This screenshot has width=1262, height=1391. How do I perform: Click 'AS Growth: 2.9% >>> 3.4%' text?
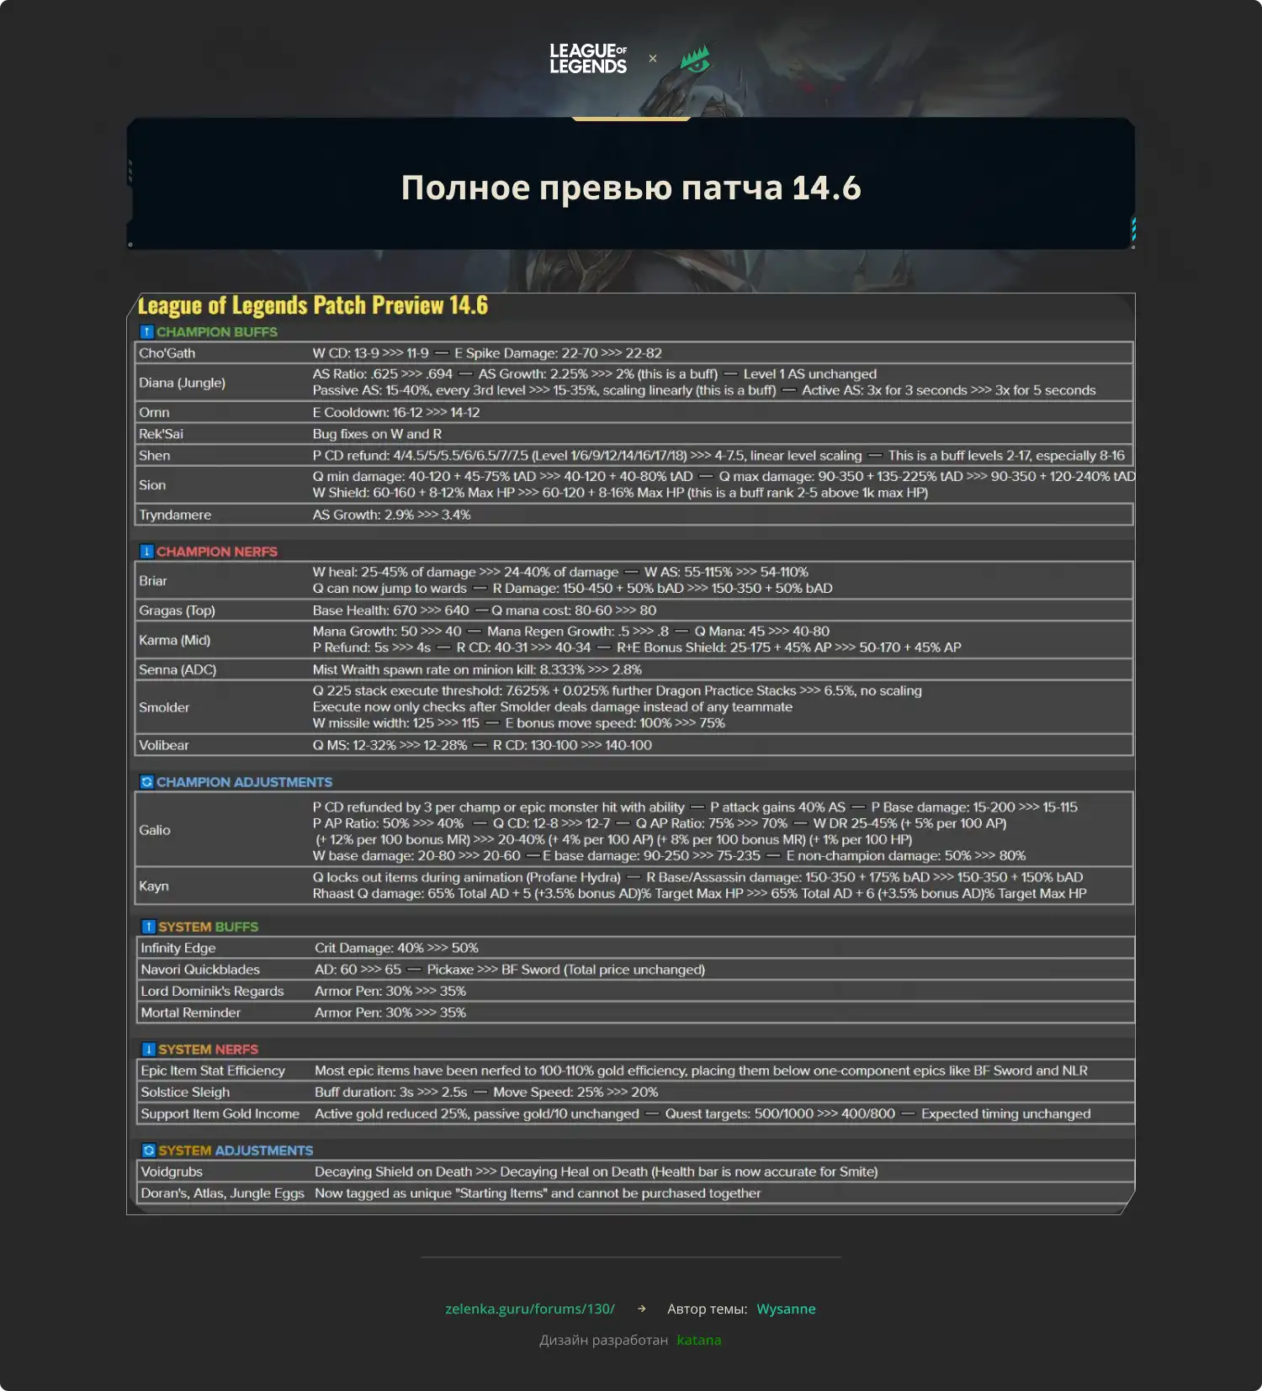pyautogui.click(x=392, y=515)
